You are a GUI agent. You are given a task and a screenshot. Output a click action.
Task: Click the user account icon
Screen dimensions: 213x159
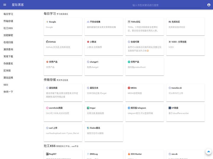(x=209, y=5)
